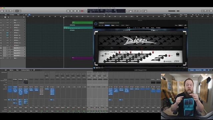Mute the GTR INTRO track
Image resolution: width=213 pixels, height=120 pixels.
tap(7, 25)
